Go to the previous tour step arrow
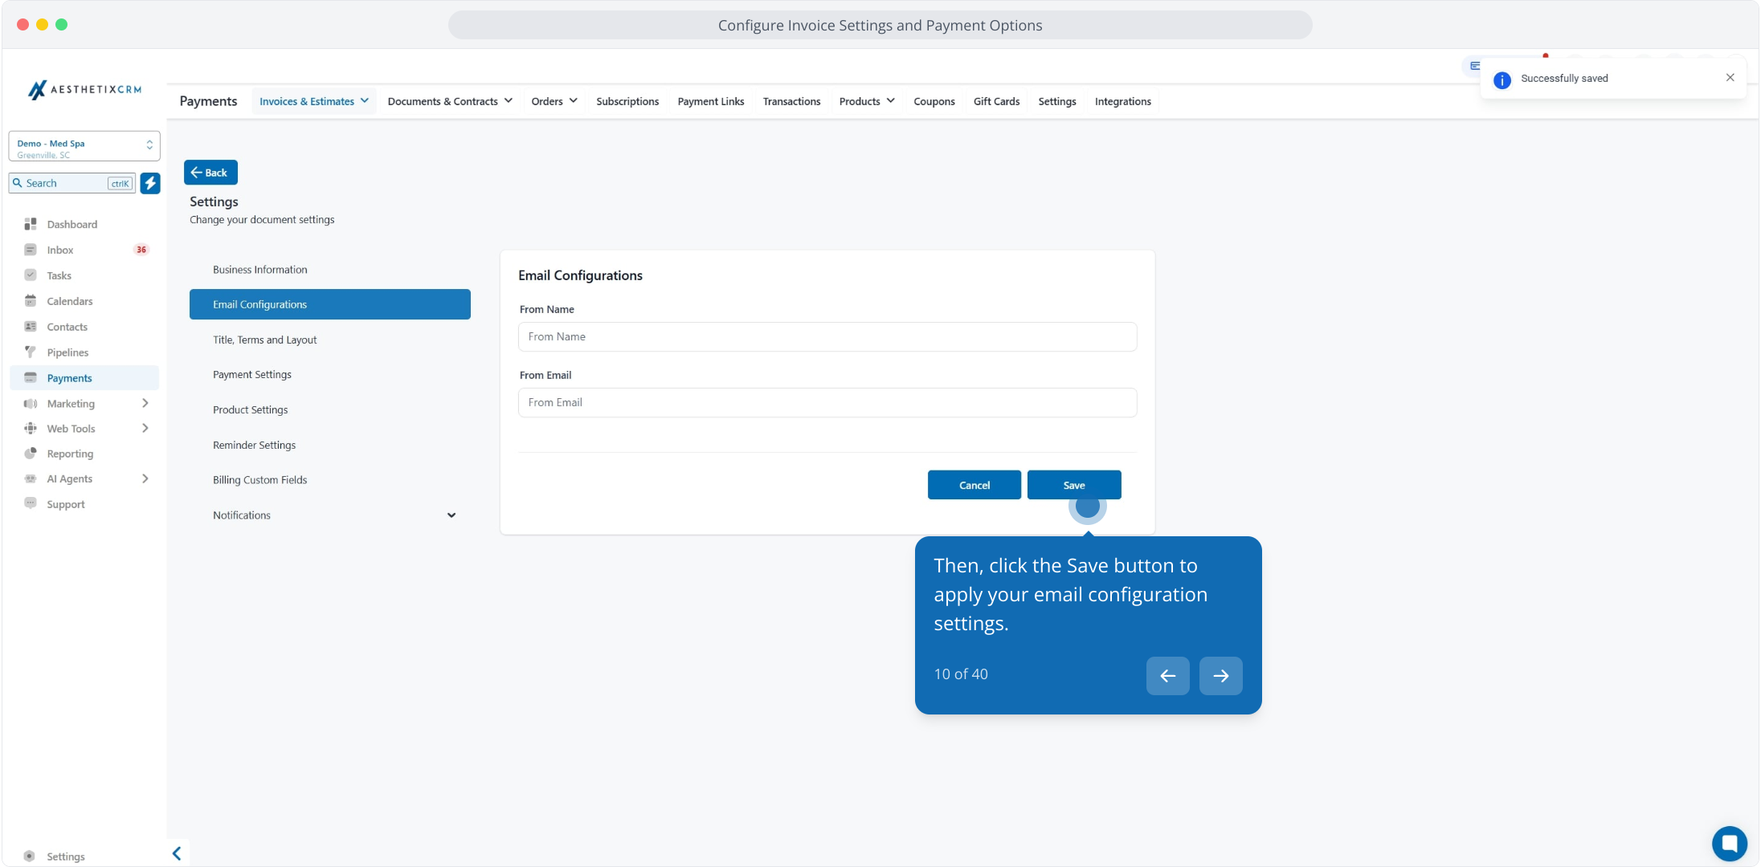1761x867 pixels. point(1167,676)
